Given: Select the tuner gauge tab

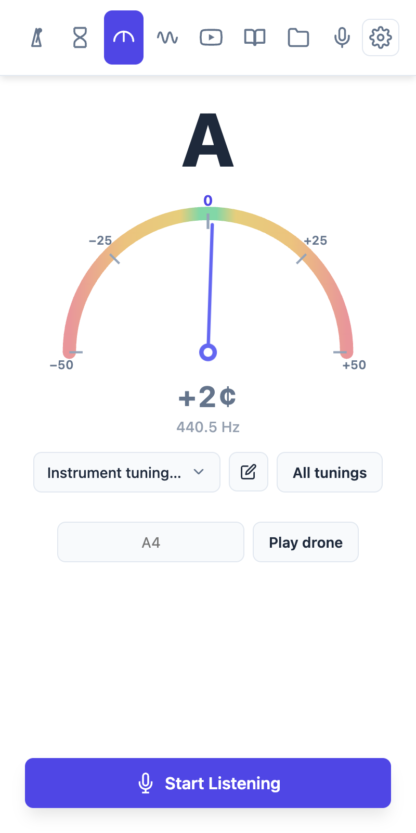Looking at the screenshot, I should click(124, 37).
